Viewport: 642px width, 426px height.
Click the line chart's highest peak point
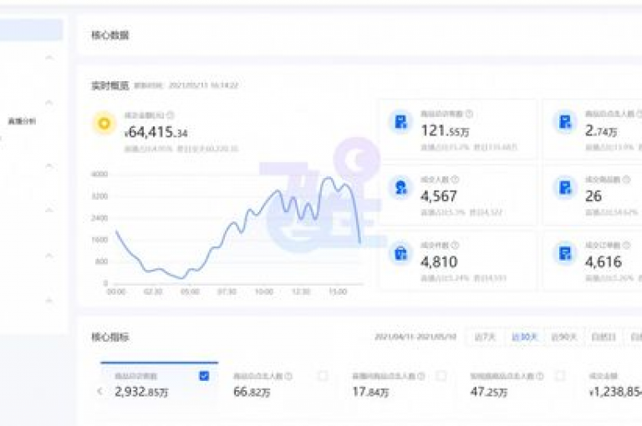[x=328, y=178]
